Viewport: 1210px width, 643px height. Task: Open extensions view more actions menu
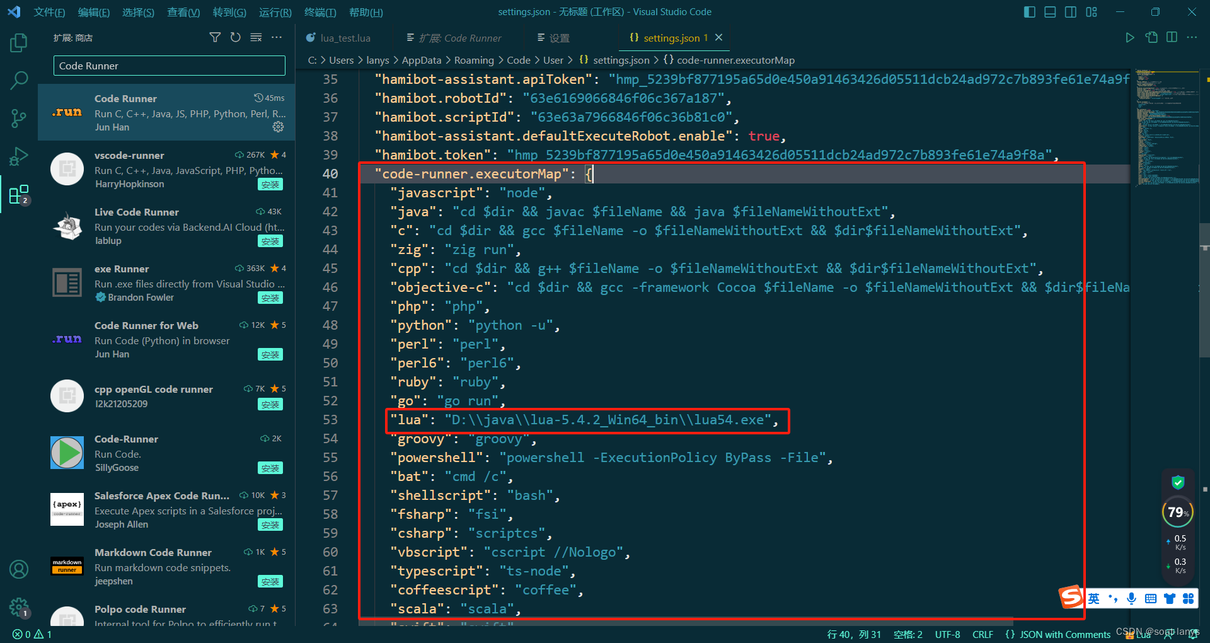(x=277, y=38)
